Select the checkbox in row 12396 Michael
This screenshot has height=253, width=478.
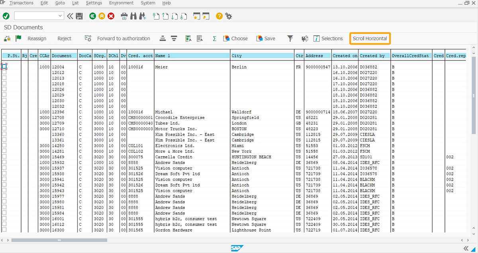click(4, 112)
